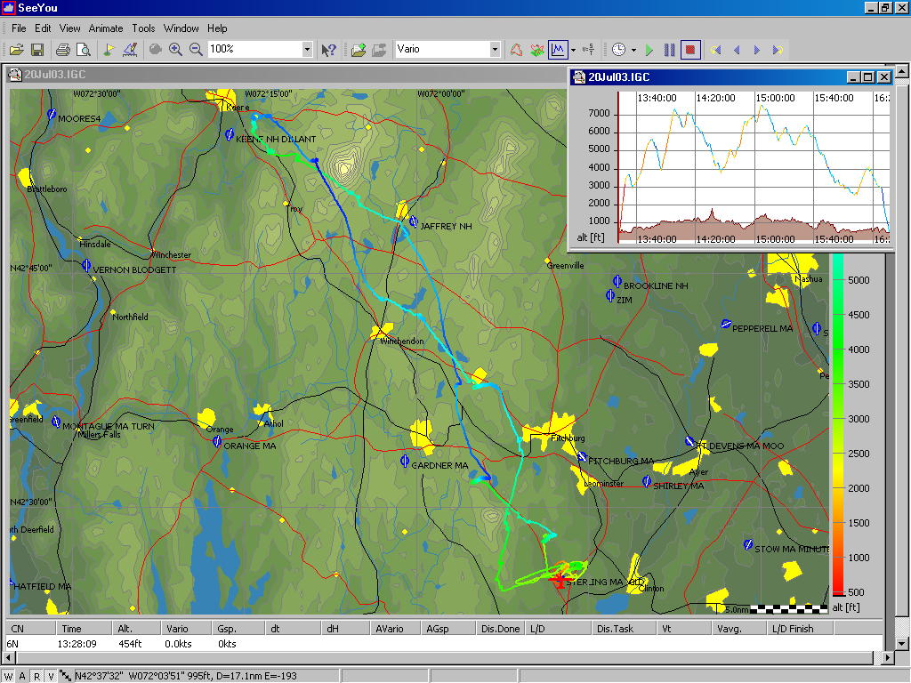This screenshot has width=911, height=683.
Task: Toggle the barogram graph window button
Action: pyautogui.click(x=559, y=50)
